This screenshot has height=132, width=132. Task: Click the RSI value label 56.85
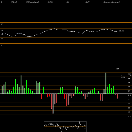pos(121,31)
